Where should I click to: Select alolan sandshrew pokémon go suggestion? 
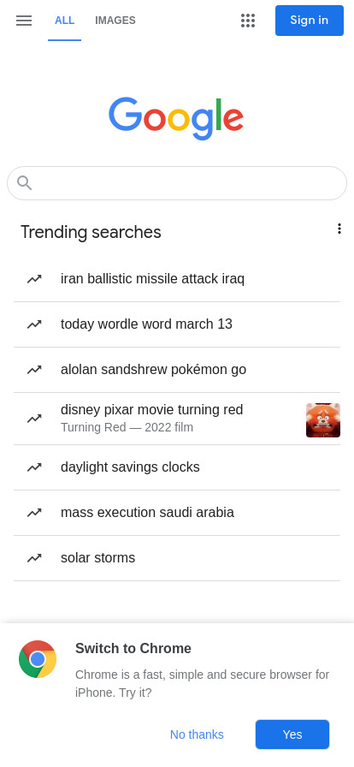[177, 370]
